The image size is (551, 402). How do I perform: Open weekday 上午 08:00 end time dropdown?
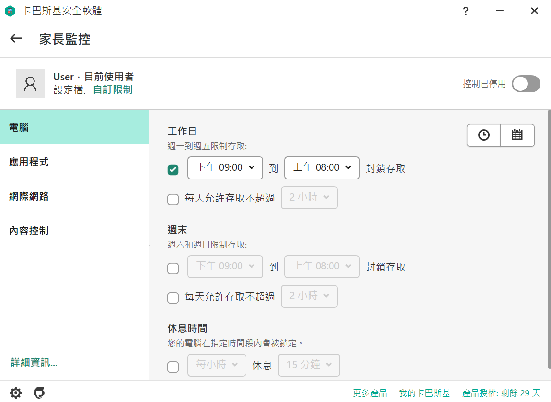(321, 168)
